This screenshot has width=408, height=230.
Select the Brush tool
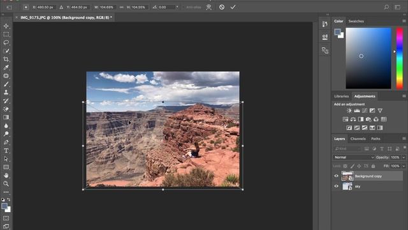(6, 84)
